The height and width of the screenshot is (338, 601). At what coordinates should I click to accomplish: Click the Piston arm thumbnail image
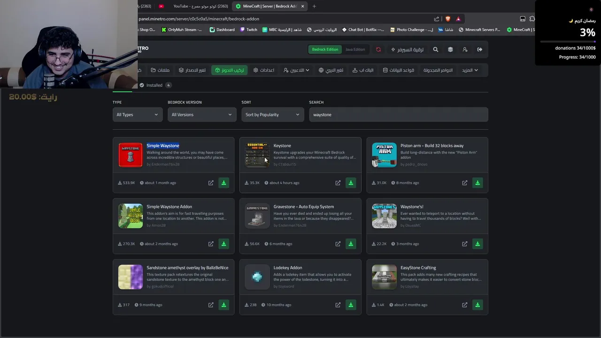(384, 155)
